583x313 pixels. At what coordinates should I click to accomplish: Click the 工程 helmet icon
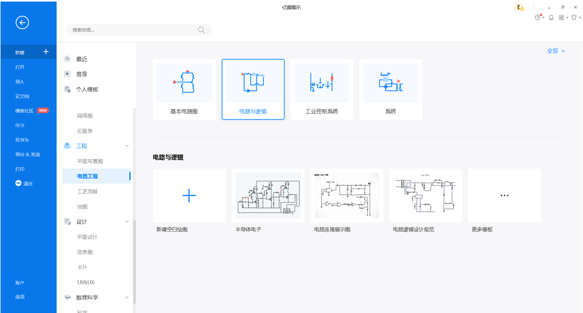click(x=67, y=146)
